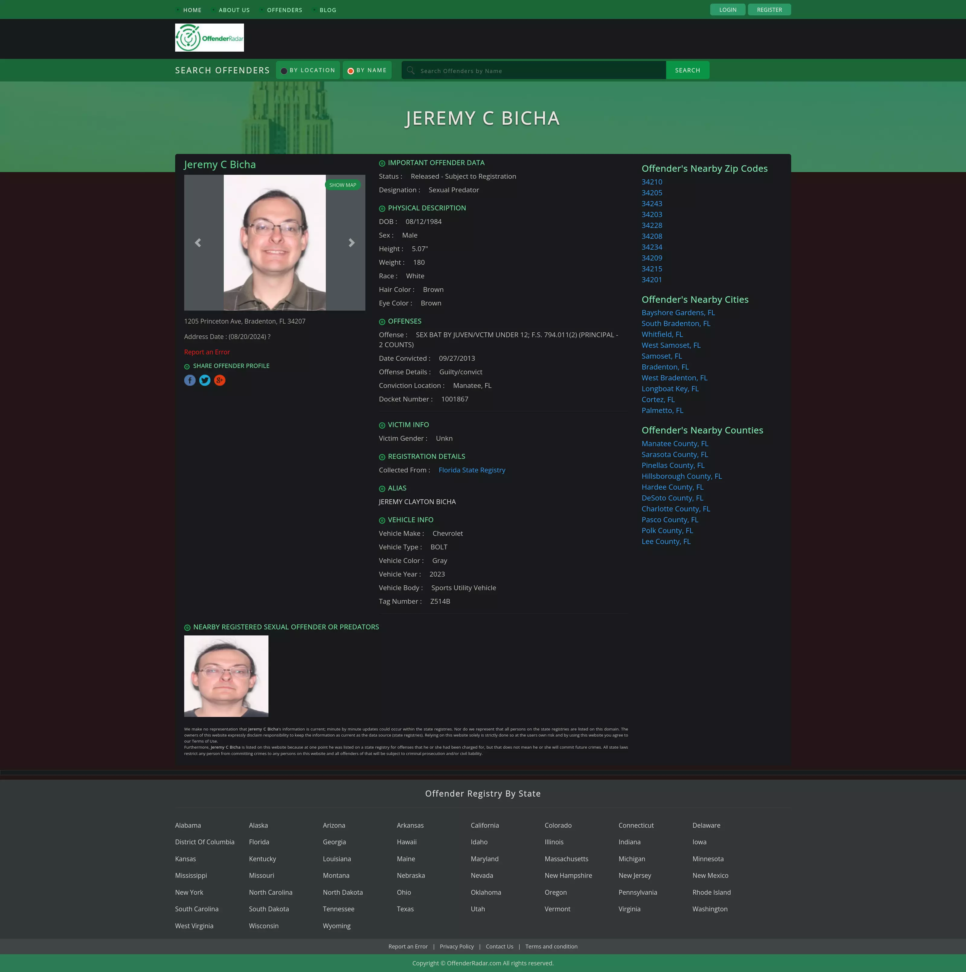This screenshot has height=972, width=966.
Task: Open Palmetto, FL city link
Action: point(663,411)
